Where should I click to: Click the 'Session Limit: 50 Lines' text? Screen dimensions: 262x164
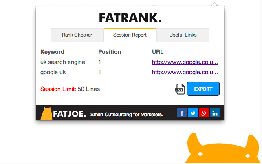70,89
